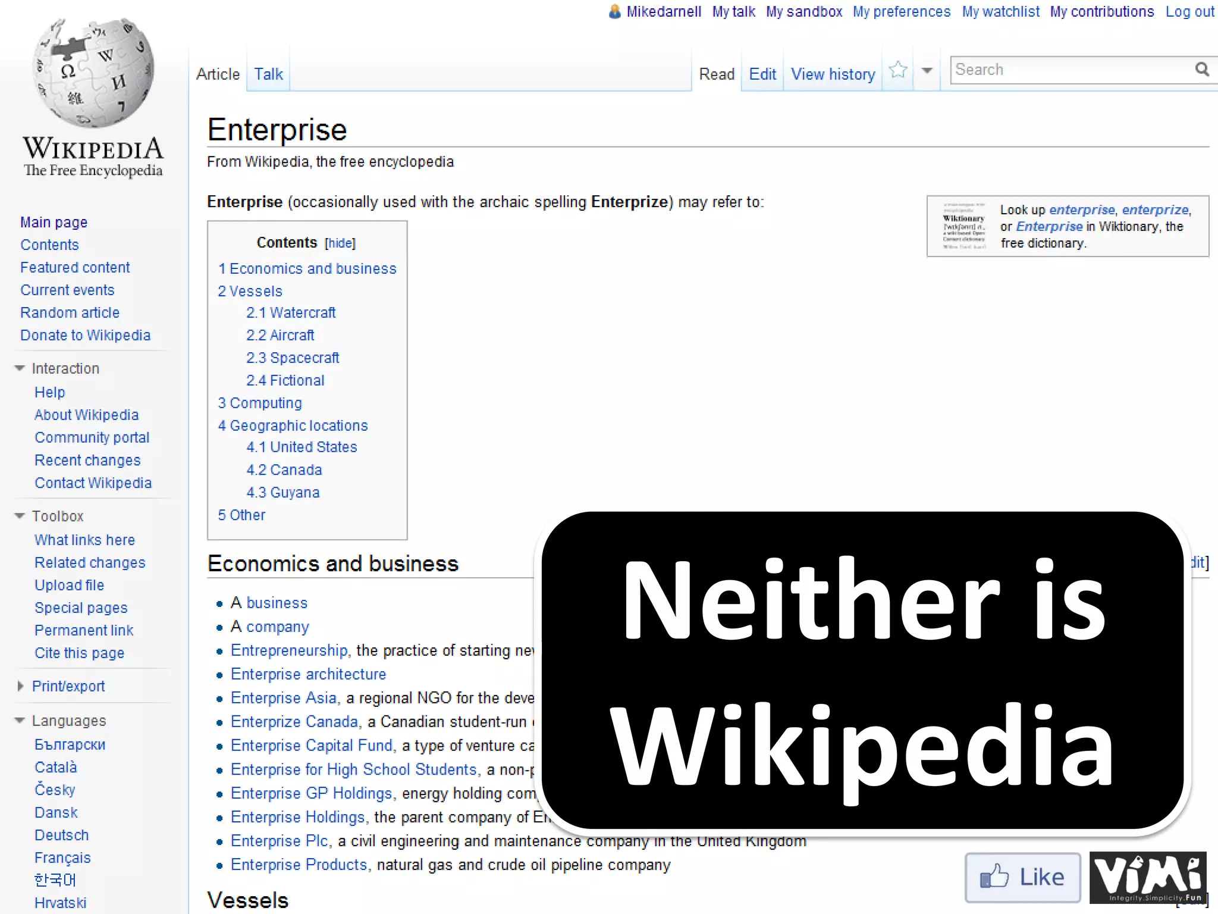
Task: Click the thumbs-up Like button
Action: click(x=1022, y=877)
